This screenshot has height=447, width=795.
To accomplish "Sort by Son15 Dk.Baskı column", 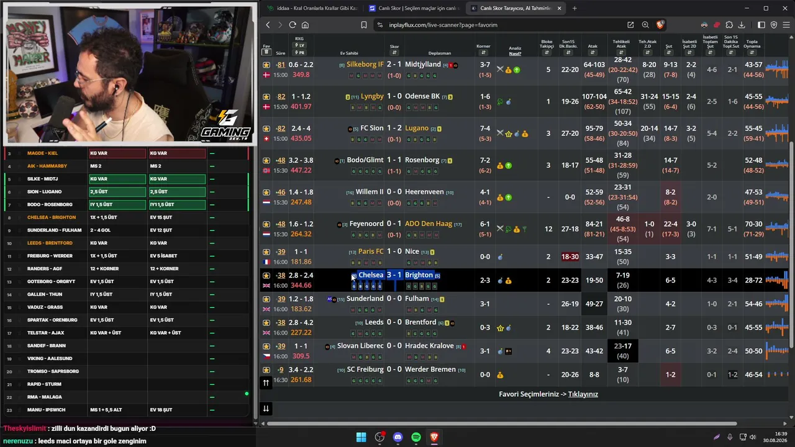I will click(x=568, y=53).
